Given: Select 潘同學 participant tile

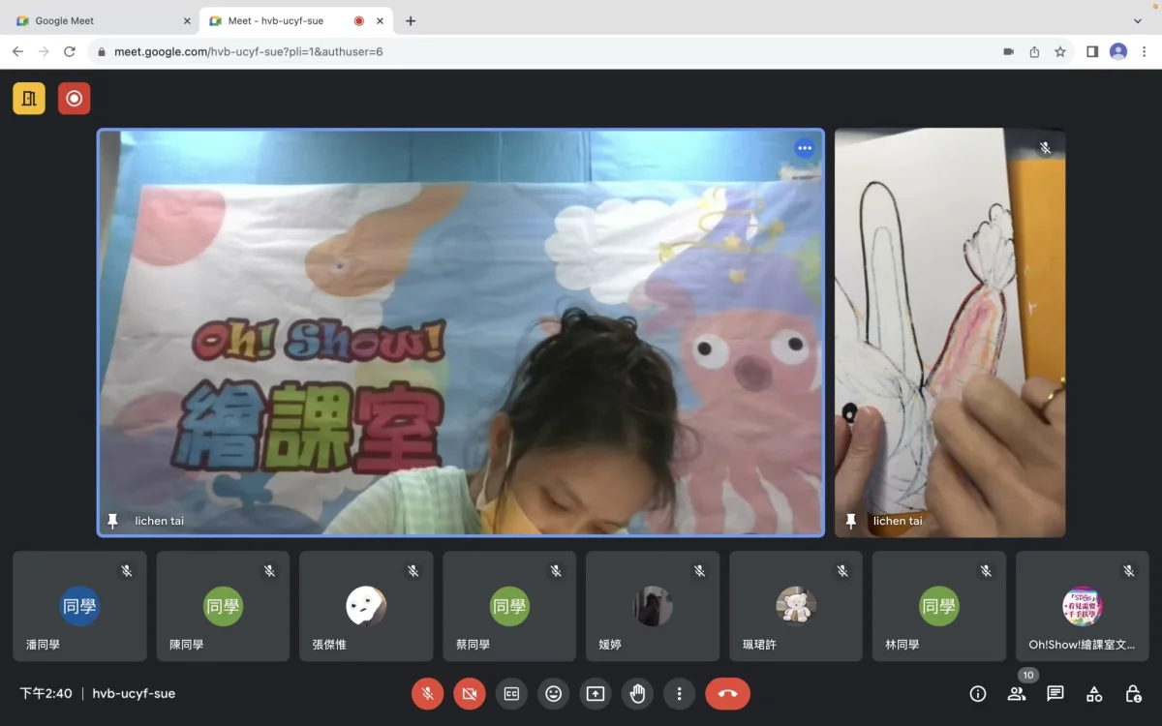Looking at the screenshot, I should click(x=79, y=606).
